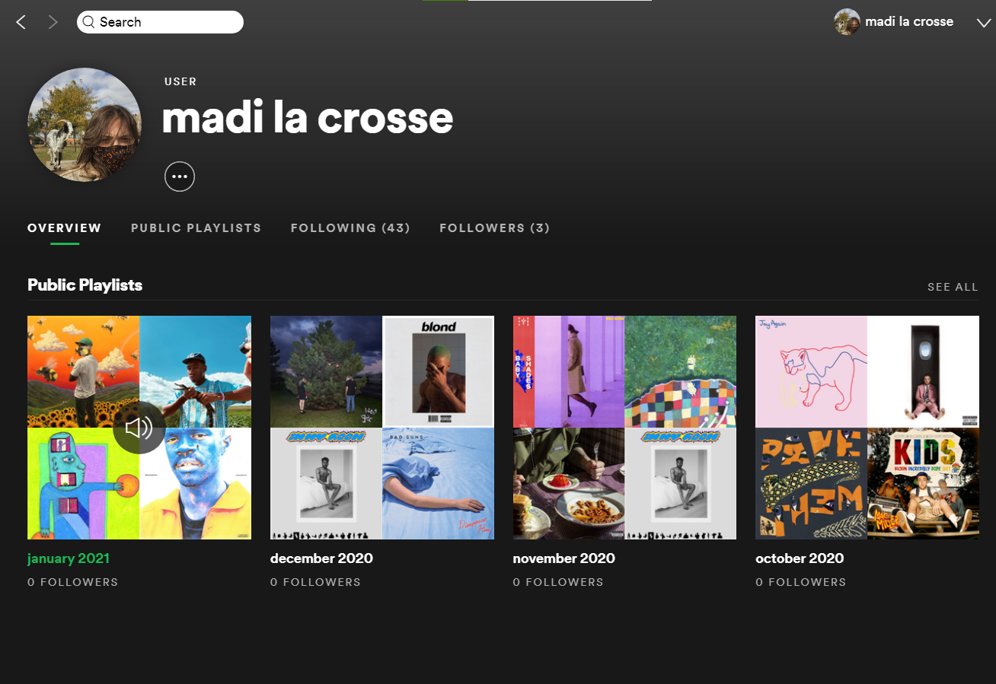
Task: Open the december 2020 playlist title
Action: (321, 558)
